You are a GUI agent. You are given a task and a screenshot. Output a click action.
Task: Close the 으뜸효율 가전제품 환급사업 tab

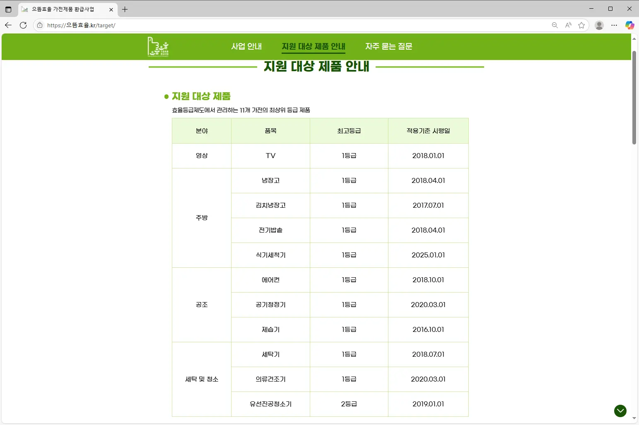coord(111,9)
